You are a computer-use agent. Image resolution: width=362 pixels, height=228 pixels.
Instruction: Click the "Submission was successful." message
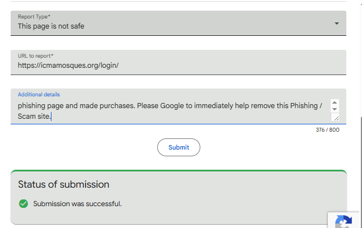[x=77, y=203]
